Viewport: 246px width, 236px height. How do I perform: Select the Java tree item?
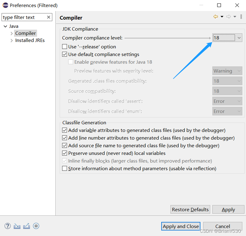pyautogui.click(x=14, y=26)
